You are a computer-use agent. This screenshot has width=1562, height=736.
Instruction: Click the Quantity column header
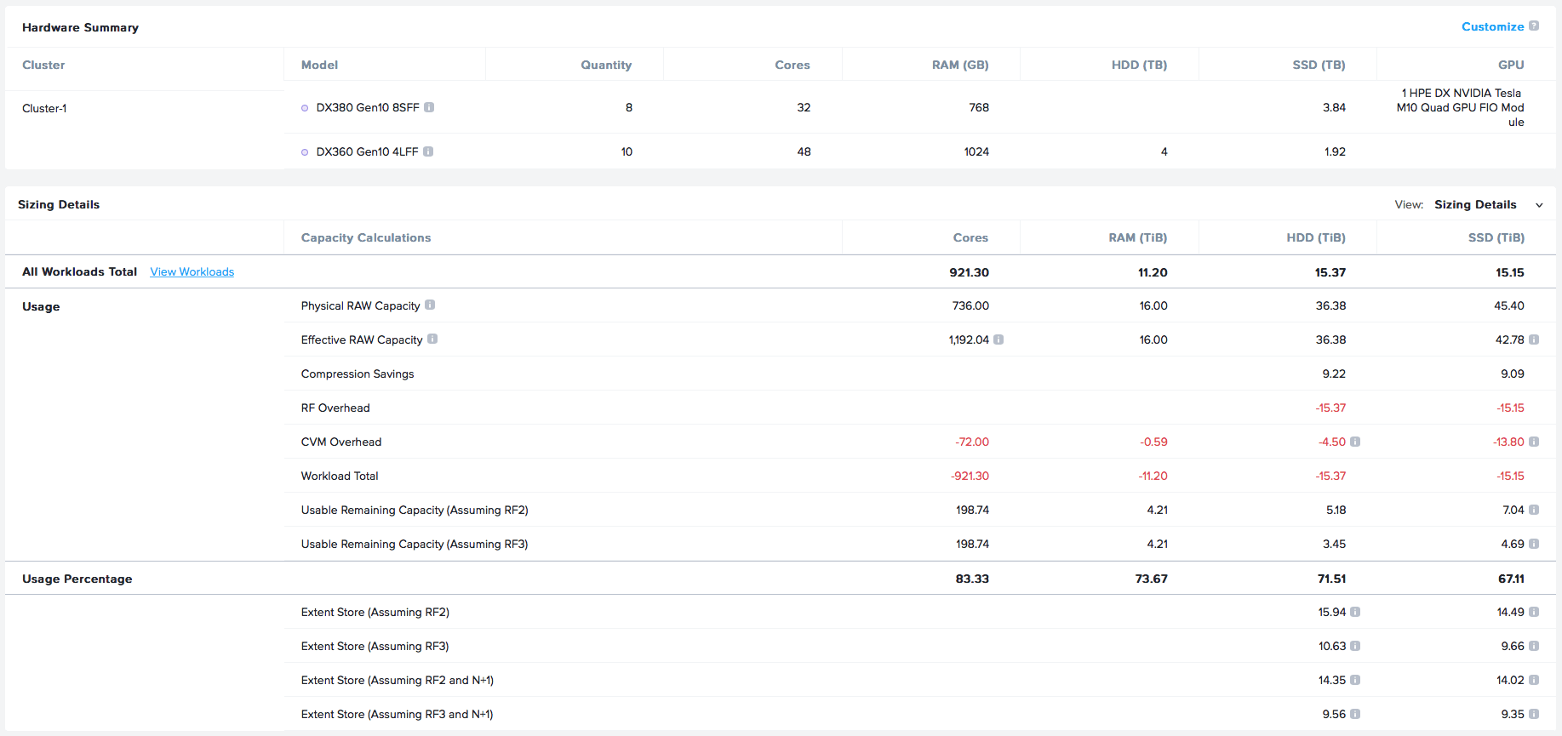[x=605, y=65]
